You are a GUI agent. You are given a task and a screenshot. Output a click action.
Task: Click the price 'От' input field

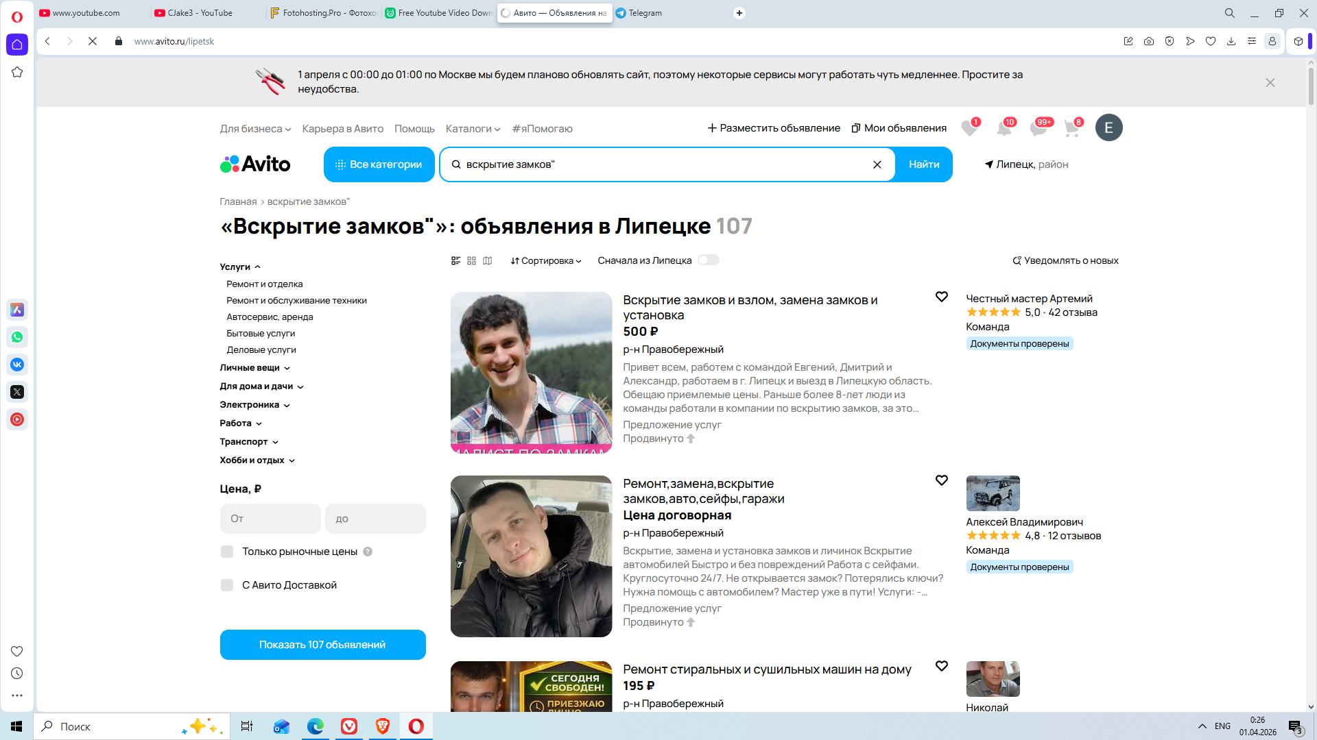point(270,519)
